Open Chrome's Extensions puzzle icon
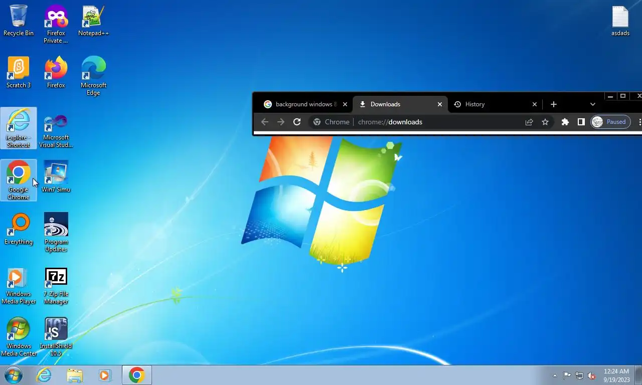 (565, 122)
